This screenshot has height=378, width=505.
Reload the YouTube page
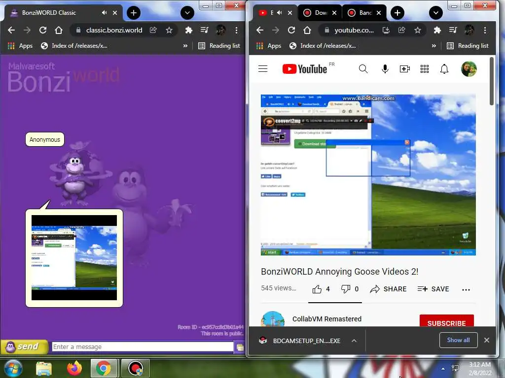click(x=291, y=30)
